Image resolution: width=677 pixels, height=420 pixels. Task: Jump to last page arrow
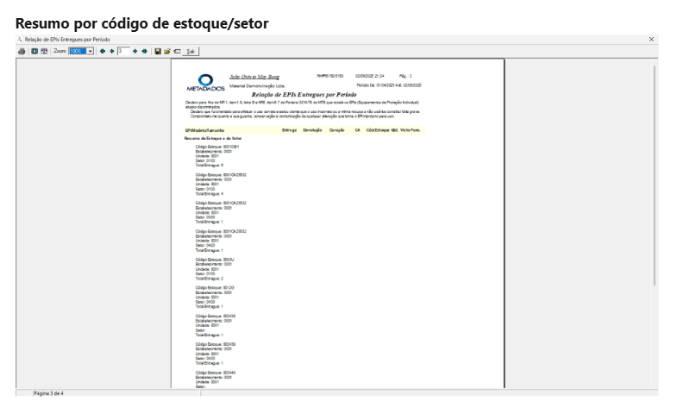click(x=144, y=52)
